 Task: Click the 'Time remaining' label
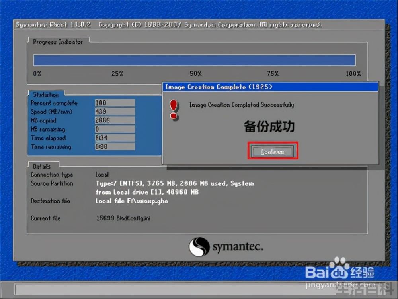51,146
